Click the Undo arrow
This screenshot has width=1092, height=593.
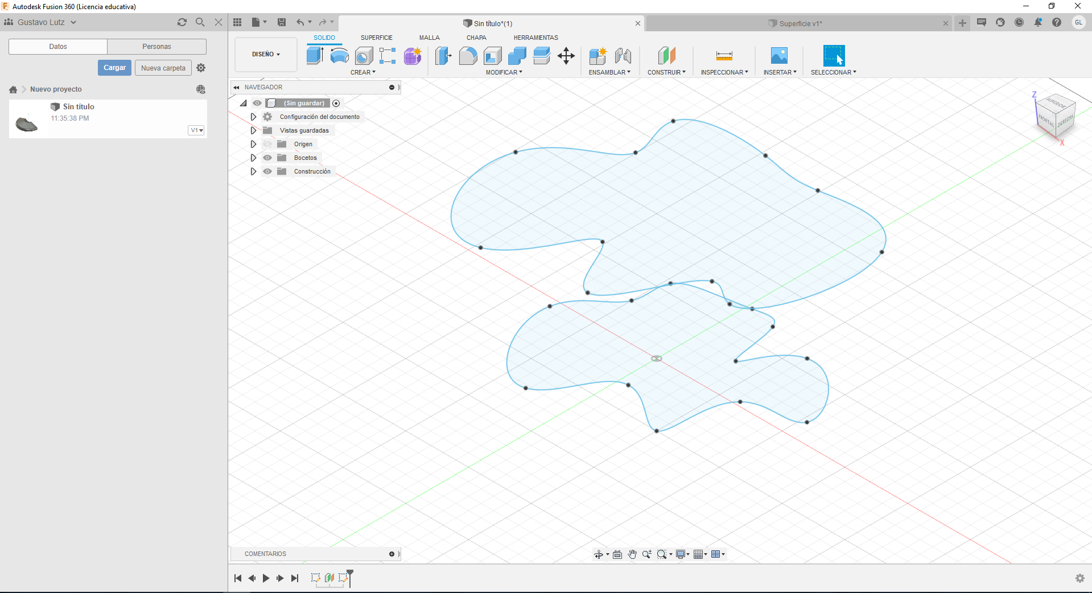coord(300,22)
